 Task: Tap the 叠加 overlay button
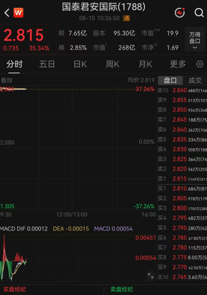pos(7,80)
